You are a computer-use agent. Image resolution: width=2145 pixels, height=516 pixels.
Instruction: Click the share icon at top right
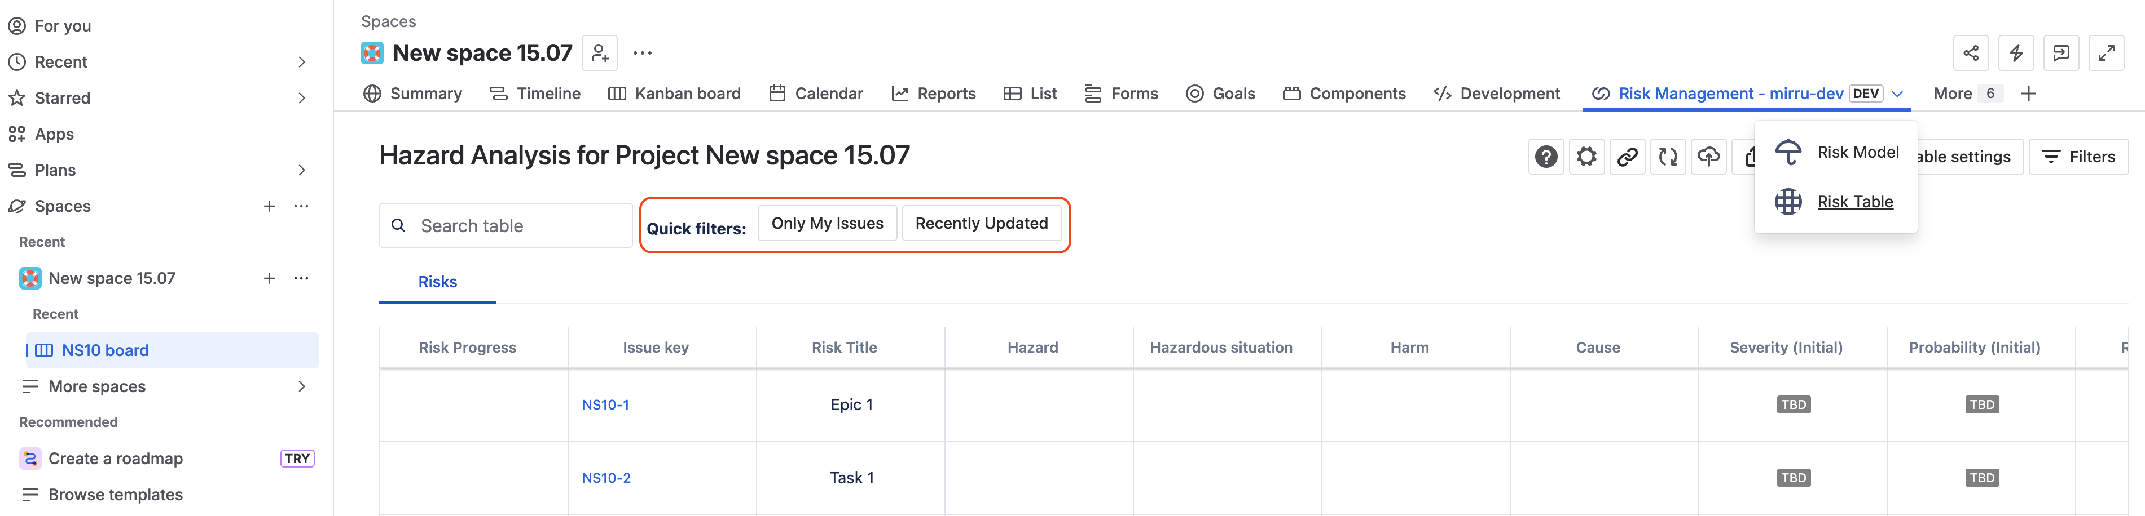pos(1971,53)
